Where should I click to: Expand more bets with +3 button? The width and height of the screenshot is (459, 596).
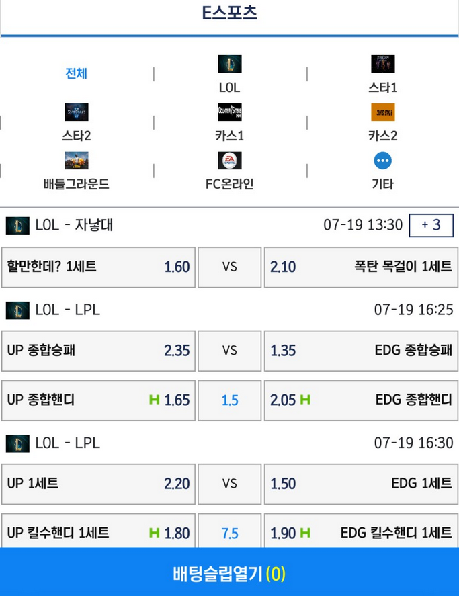tap(431, 225)
